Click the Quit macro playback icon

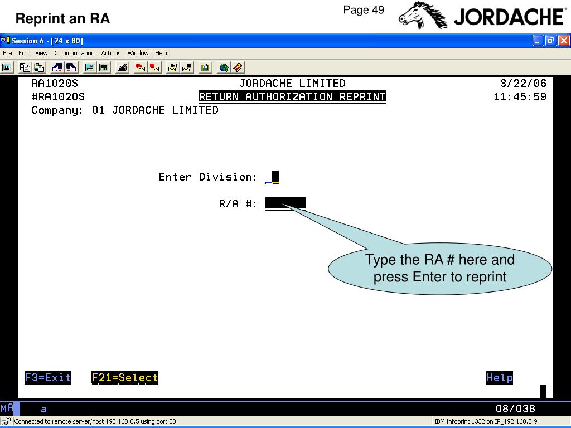(187, 67)
